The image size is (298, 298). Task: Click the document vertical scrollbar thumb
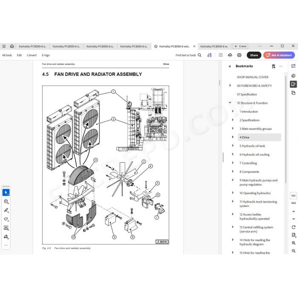[220, 83]
